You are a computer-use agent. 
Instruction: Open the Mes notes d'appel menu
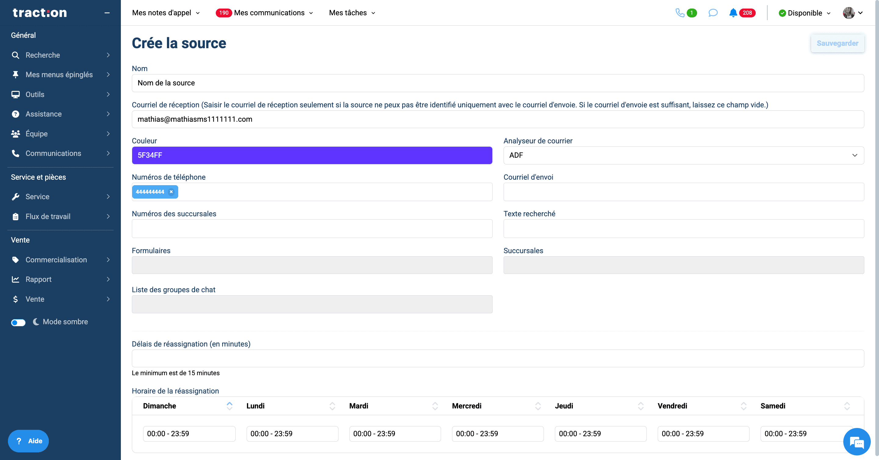[166, 13]
